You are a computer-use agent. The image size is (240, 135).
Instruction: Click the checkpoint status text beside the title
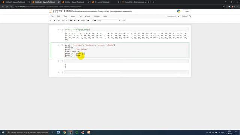tap(103, 12)
